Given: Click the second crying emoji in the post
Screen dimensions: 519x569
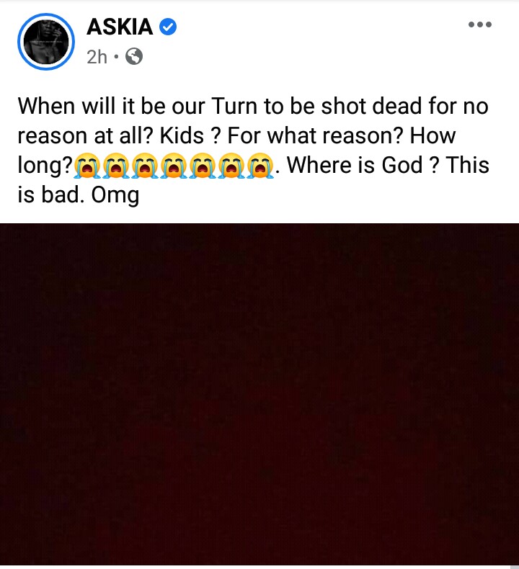Looking at the screenshot, I should point(116,166).
